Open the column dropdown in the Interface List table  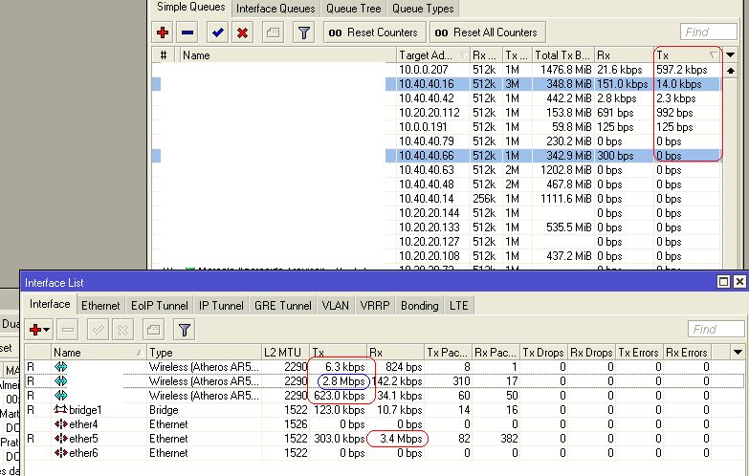tap(737, 353)
